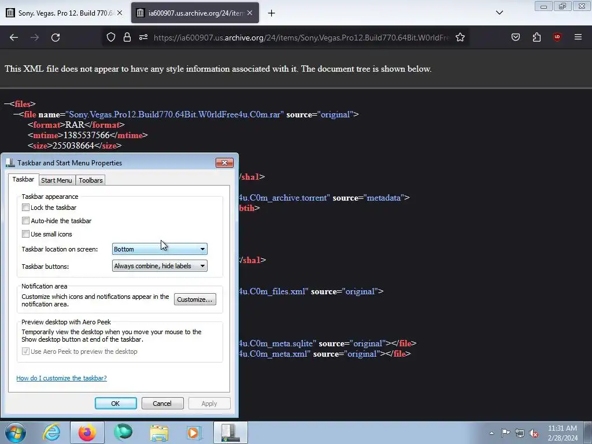Switch to the Taskbar tab
The width and height of the screenshot is (592, 444).
tap(23, 179)
